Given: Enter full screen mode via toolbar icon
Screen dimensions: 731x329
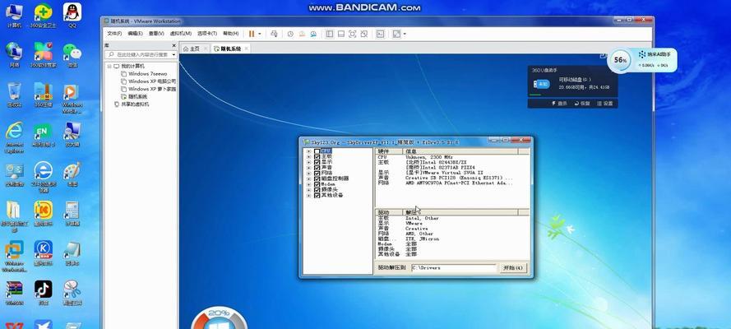Looking at the screenshot, I should 353,34.
